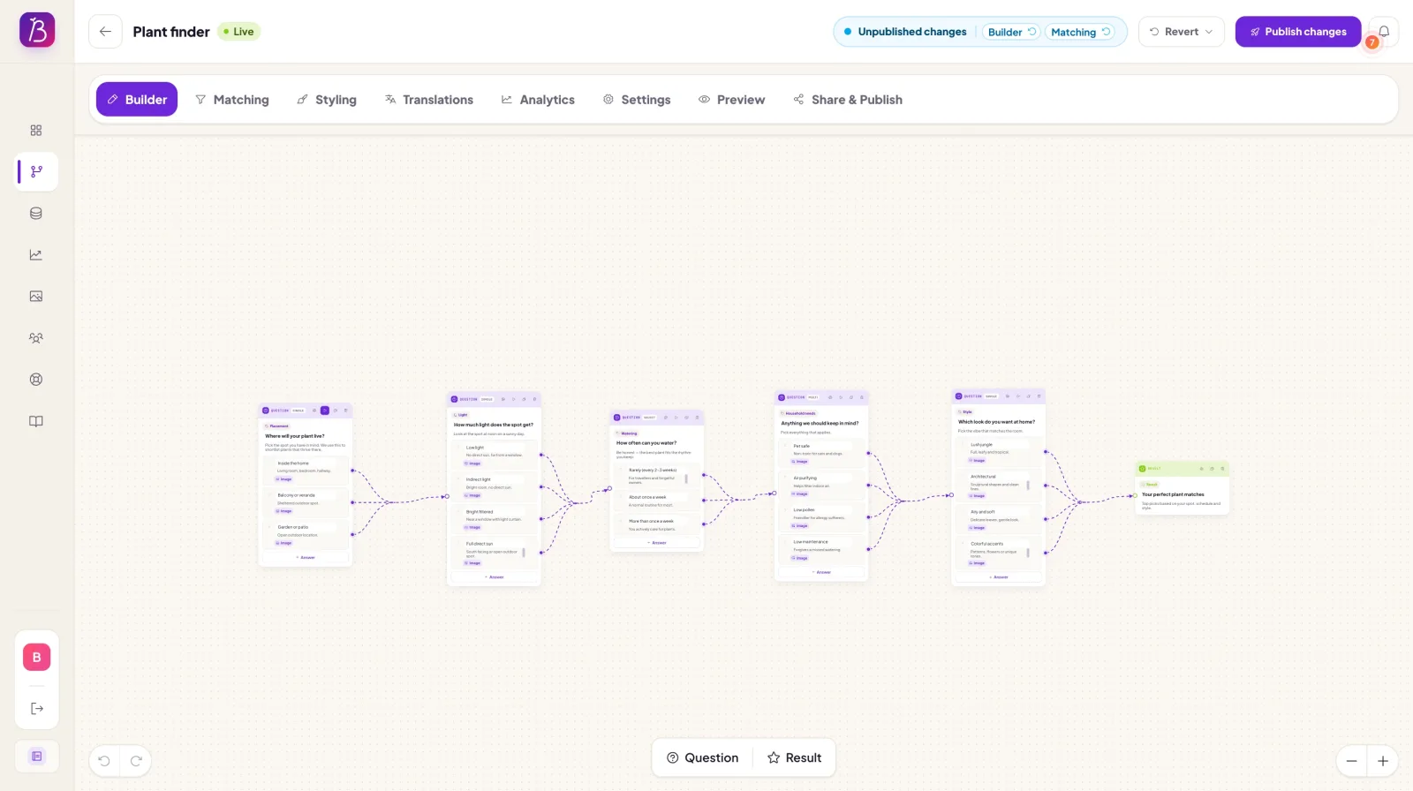Select the 'Balcony or veranda' answer
Image resolution: width=1413 pixels, height=791 pixels.
click(306, 502)
